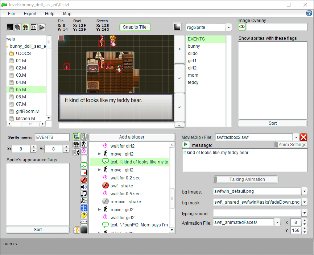Image resolution: width=314 pixels, height=255 pixels.
Task: Choose the yellow question mark condition icon
Action: pos(84,215)
